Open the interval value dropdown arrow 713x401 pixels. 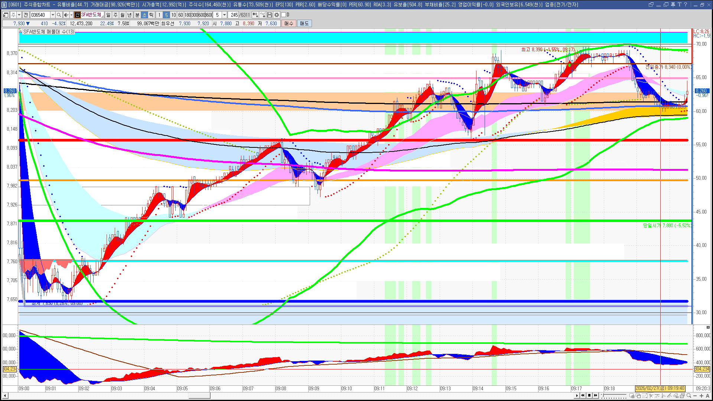click(224, 15)
